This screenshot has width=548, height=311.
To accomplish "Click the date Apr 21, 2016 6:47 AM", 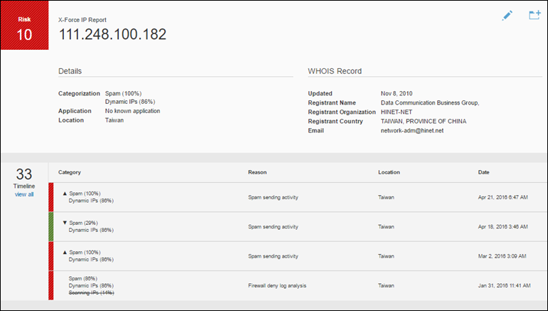I will point(503,197).
